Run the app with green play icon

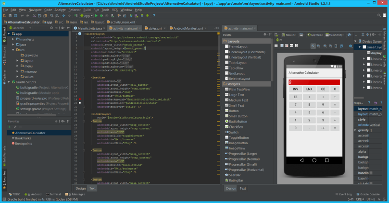tap(96, 15)
